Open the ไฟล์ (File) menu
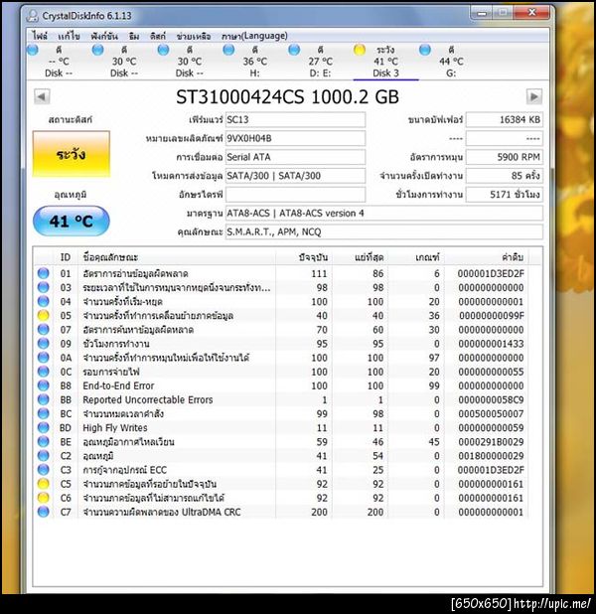Screen dimensions: 596x614 [x=40, y=36]
